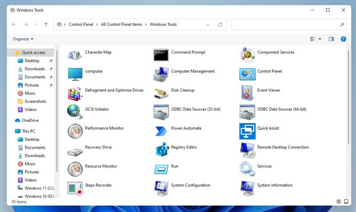Open ODBC Data Sources (32-bit) icon
The image size is (356, 212).
click(161, 112)
